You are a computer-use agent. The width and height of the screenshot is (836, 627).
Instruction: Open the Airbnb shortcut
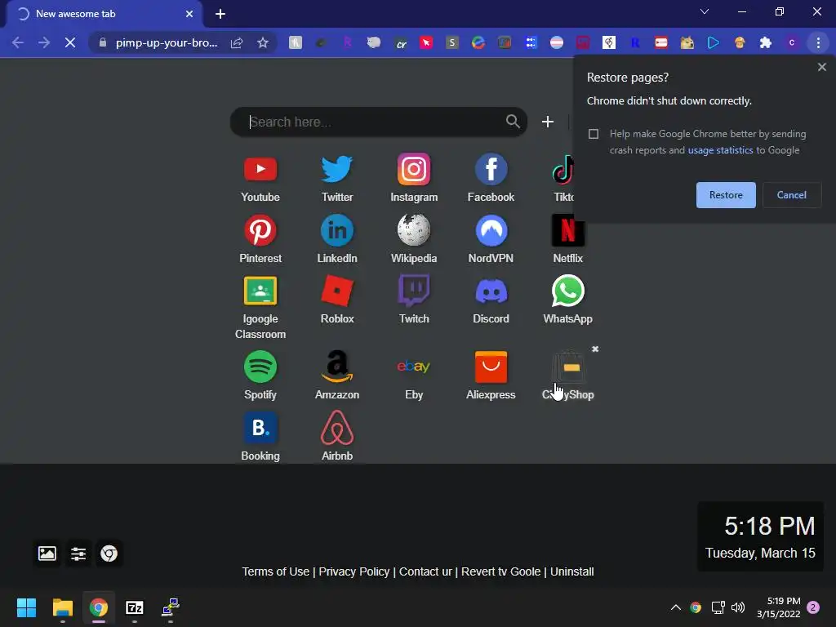tap(337, 437)
